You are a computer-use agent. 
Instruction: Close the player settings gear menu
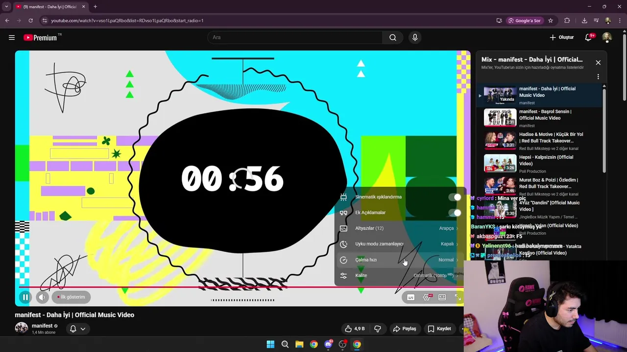[427, 297]
